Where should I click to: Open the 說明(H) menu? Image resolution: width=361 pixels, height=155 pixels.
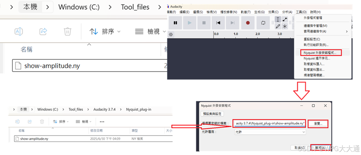pos(315,12)
